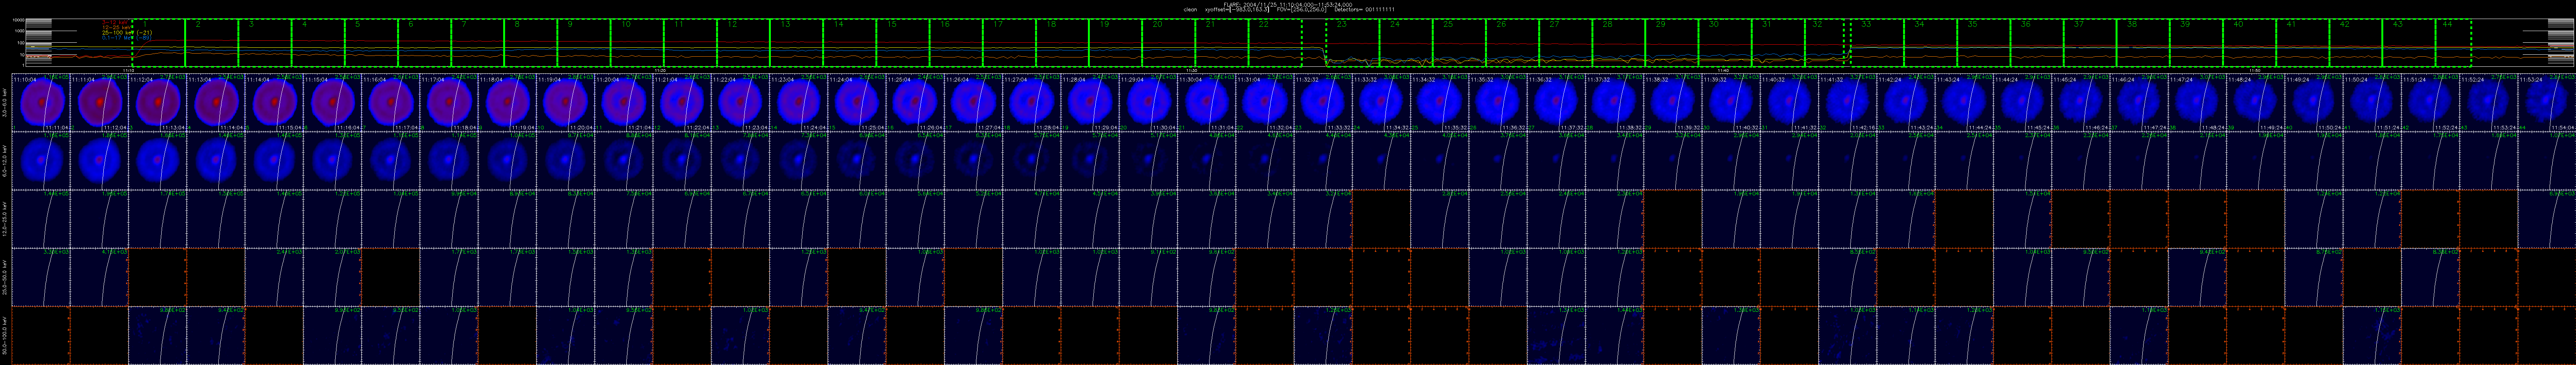Screen dimensions: 2576x365
Task: Select time interval 5 on the light curve
Action: tap(371, 43)
